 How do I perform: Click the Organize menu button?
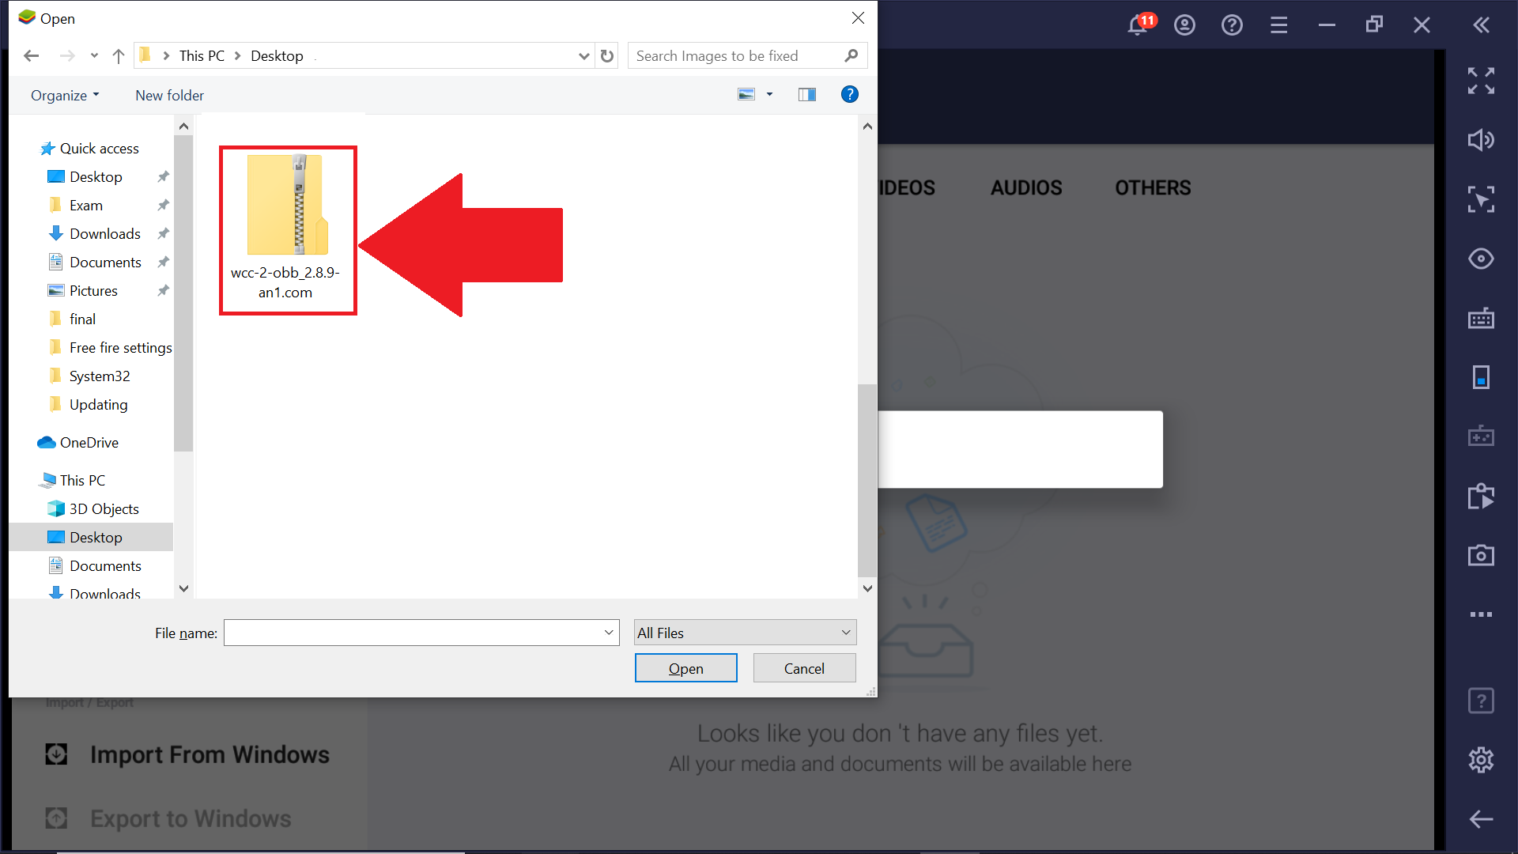pos(66,95)
